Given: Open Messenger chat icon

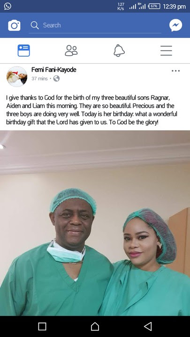Looking at the screenshot, I should click(x=175, y=25).
